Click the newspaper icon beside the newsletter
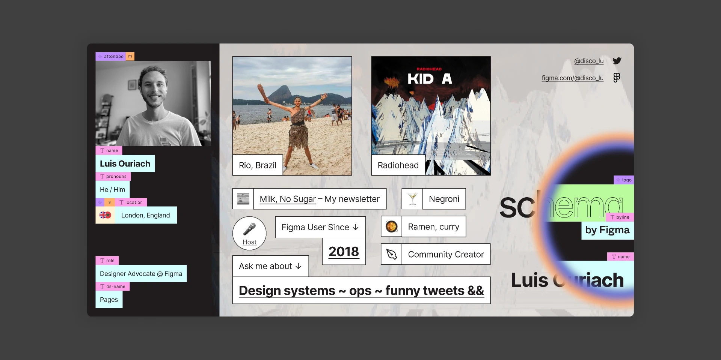This screenshot has height=360, width=721. coord(243,199)
